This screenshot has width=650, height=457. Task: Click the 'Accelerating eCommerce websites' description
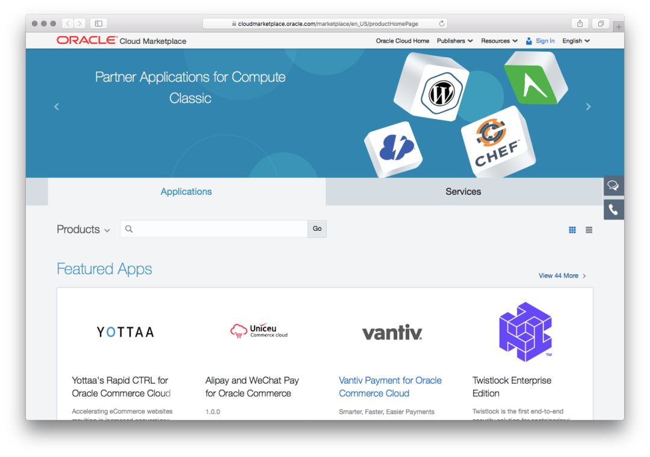pyautogui.click(x=122, y=411)
